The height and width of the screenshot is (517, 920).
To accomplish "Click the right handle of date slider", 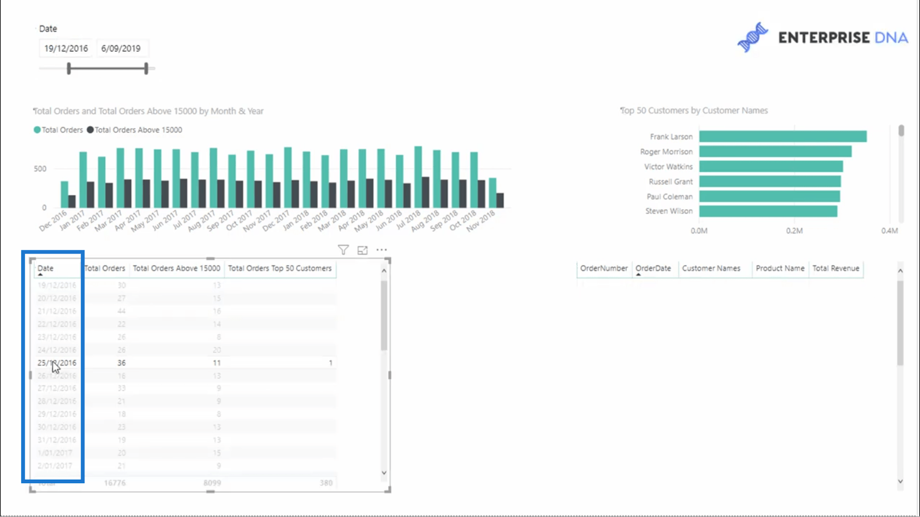I will (146, 69).
